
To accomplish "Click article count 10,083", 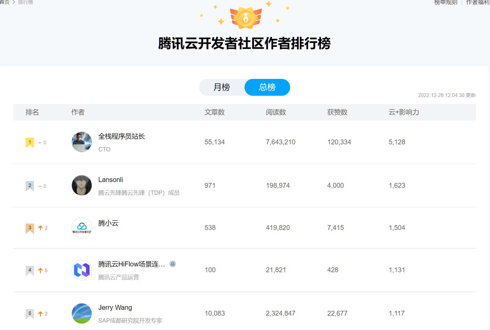I will [x=215, y=313].
